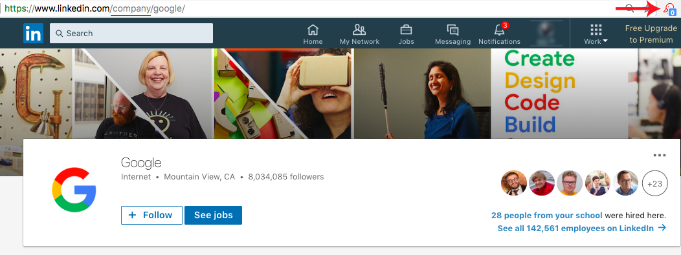This screenshot has width=681, height=255.
Task: Click the red extension icon with 0 badge
Action: pos(670,10)
